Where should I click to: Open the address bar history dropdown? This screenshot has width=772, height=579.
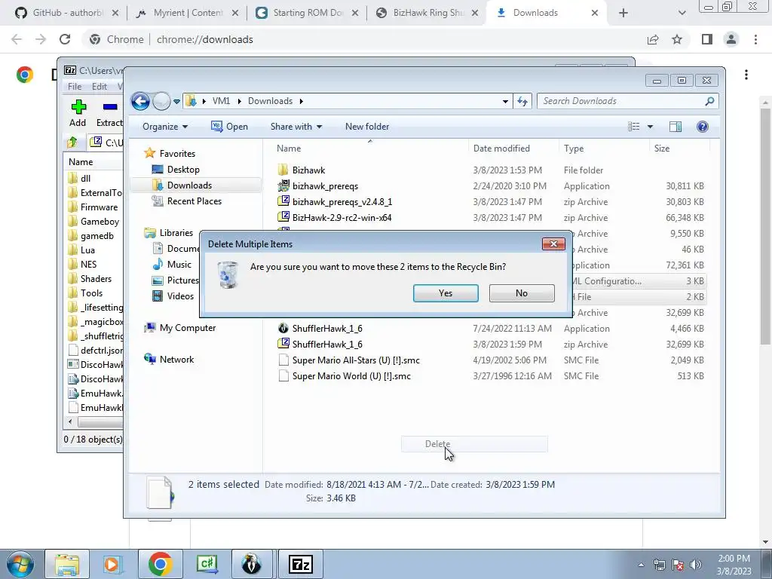505,102
